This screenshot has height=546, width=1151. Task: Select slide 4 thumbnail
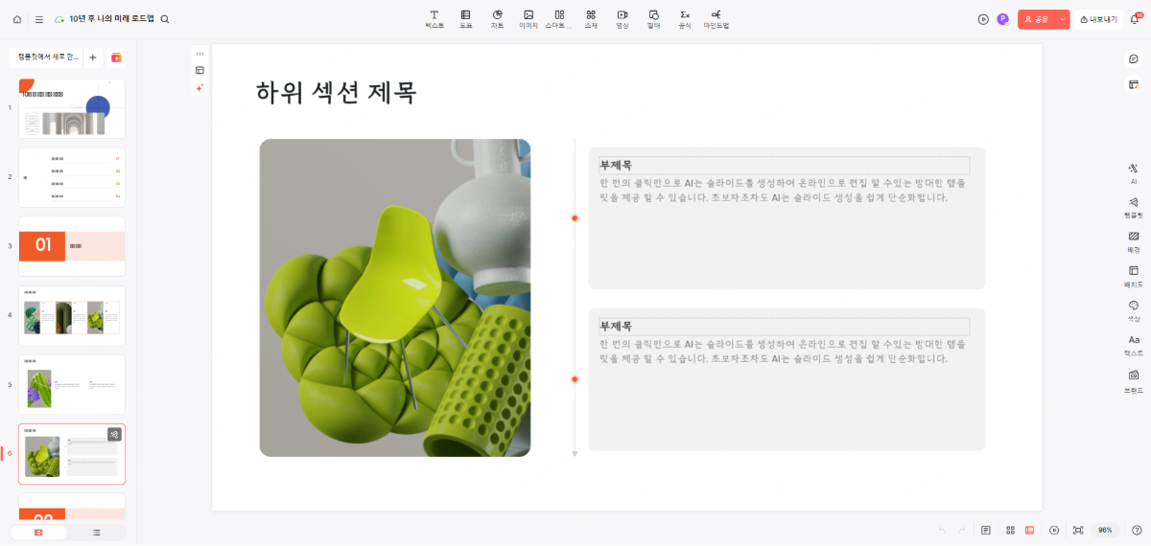[x=72, y=315]
